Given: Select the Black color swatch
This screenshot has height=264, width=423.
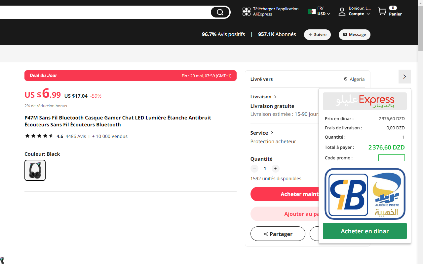Looking at the screenshot, I should (x=35, y=170).
